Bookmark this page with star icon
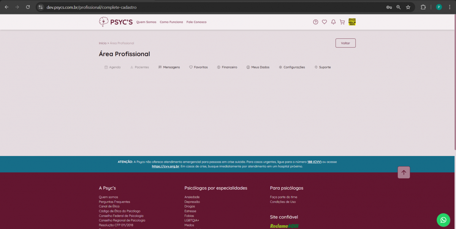Image resolution: width=456 pixels, height=229 pixels. 408,7
